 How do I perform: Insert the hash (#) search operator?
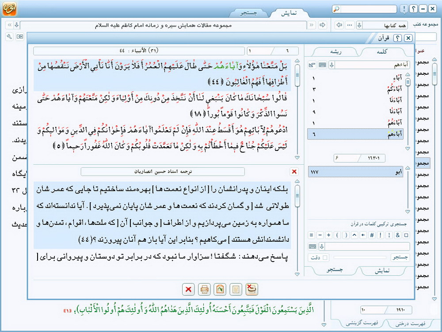coord(371,235)
